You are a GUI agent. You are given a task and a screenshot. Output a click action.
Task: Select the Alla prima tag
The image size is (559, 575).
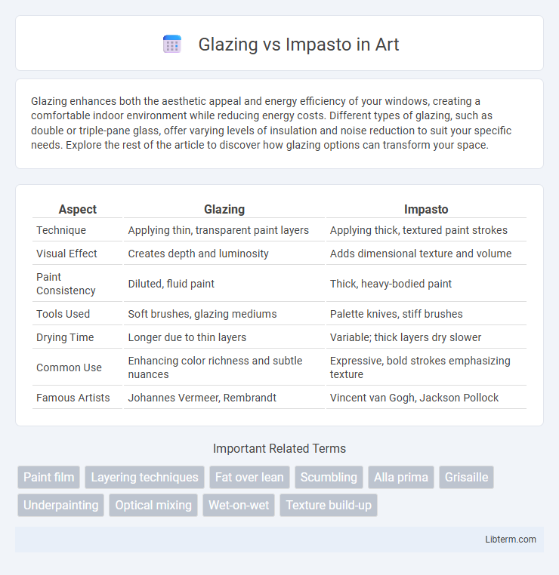pos(401,477)
